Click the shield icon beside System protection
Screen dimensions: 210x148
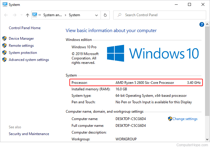[4, 53]
